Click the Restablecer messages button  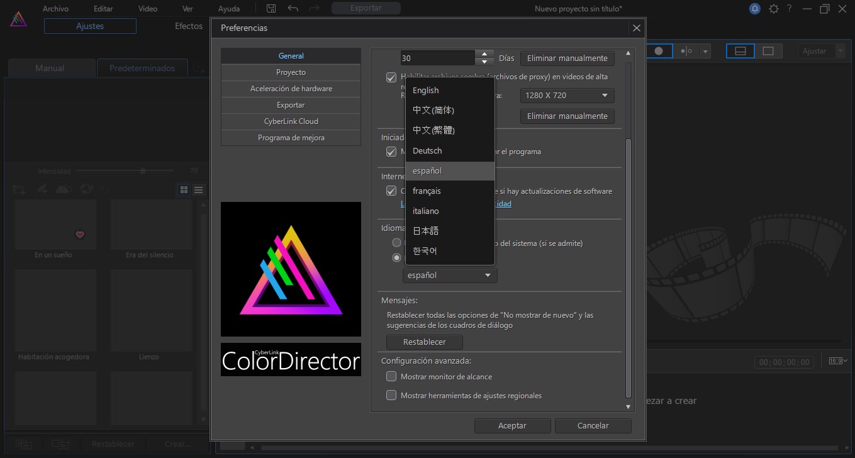pyautogui.click(x=424, y=342)
